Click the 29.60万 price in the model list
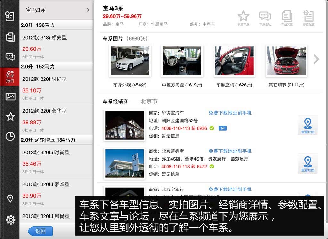 click(x=32, y=49)
